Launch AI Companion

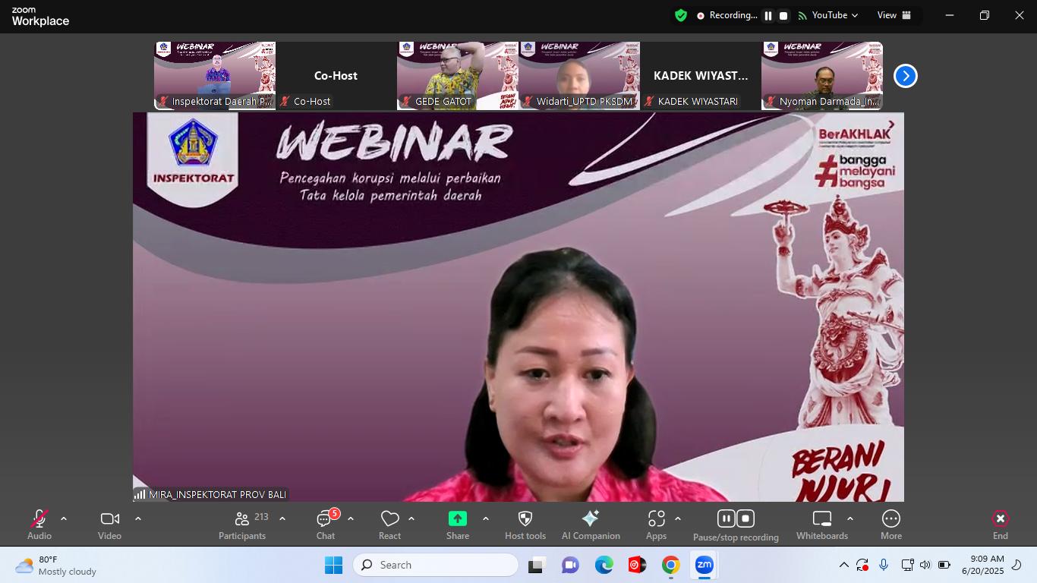coord(591,525)
